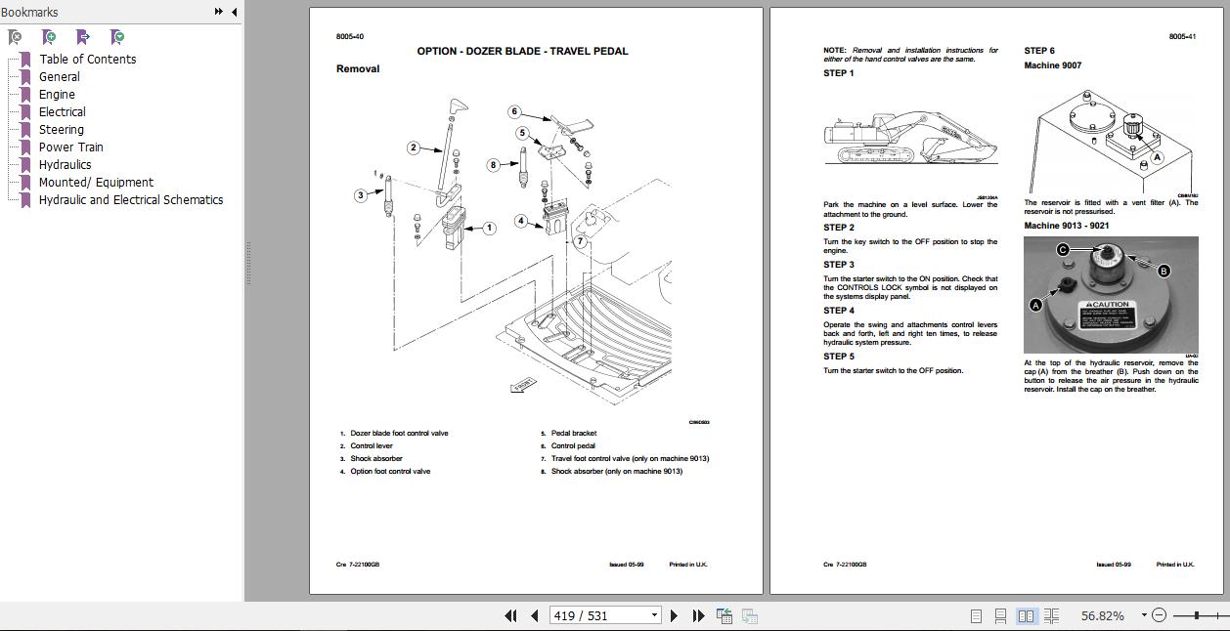The width and height of the screenshot is (1230, 631).
Task: Go to the next bookmark
Action: 83,35
